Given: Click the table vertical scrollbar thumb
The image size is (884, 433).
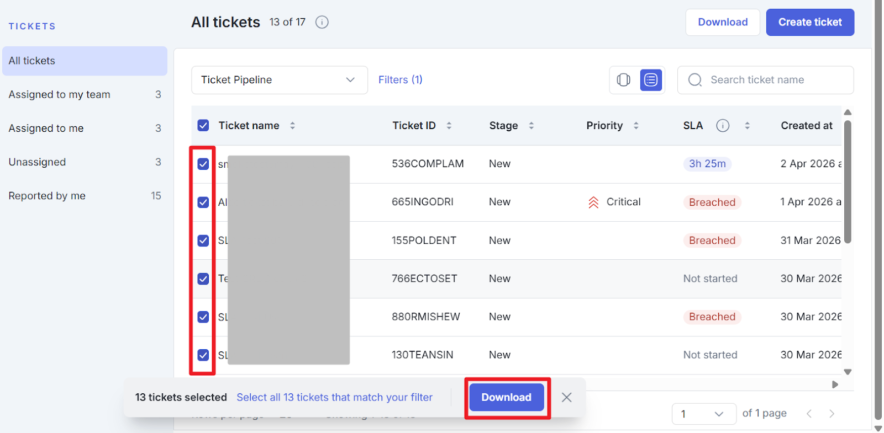Looking at the screenshot, I should [x=848, y=182].
